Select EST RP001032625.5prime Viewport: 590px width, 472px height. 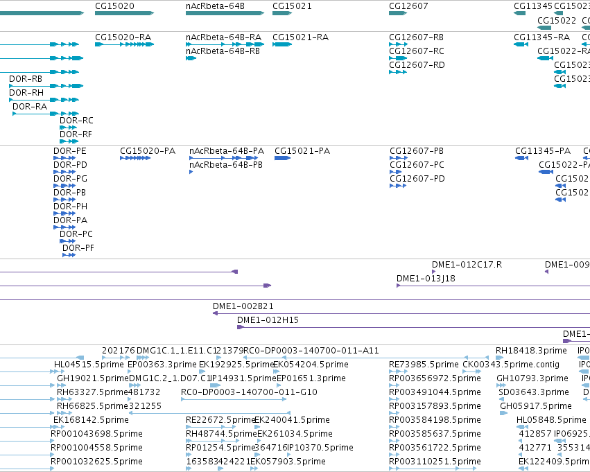point(96,462)
